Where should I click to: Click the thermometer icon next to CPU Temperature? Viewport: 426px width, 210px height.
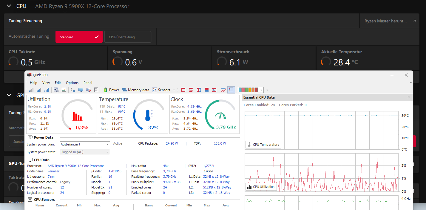click(x=249, y=145)
